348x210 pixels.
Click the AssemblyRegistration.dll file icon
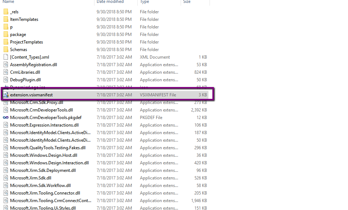pyautogui.click(x=6, y=65)
